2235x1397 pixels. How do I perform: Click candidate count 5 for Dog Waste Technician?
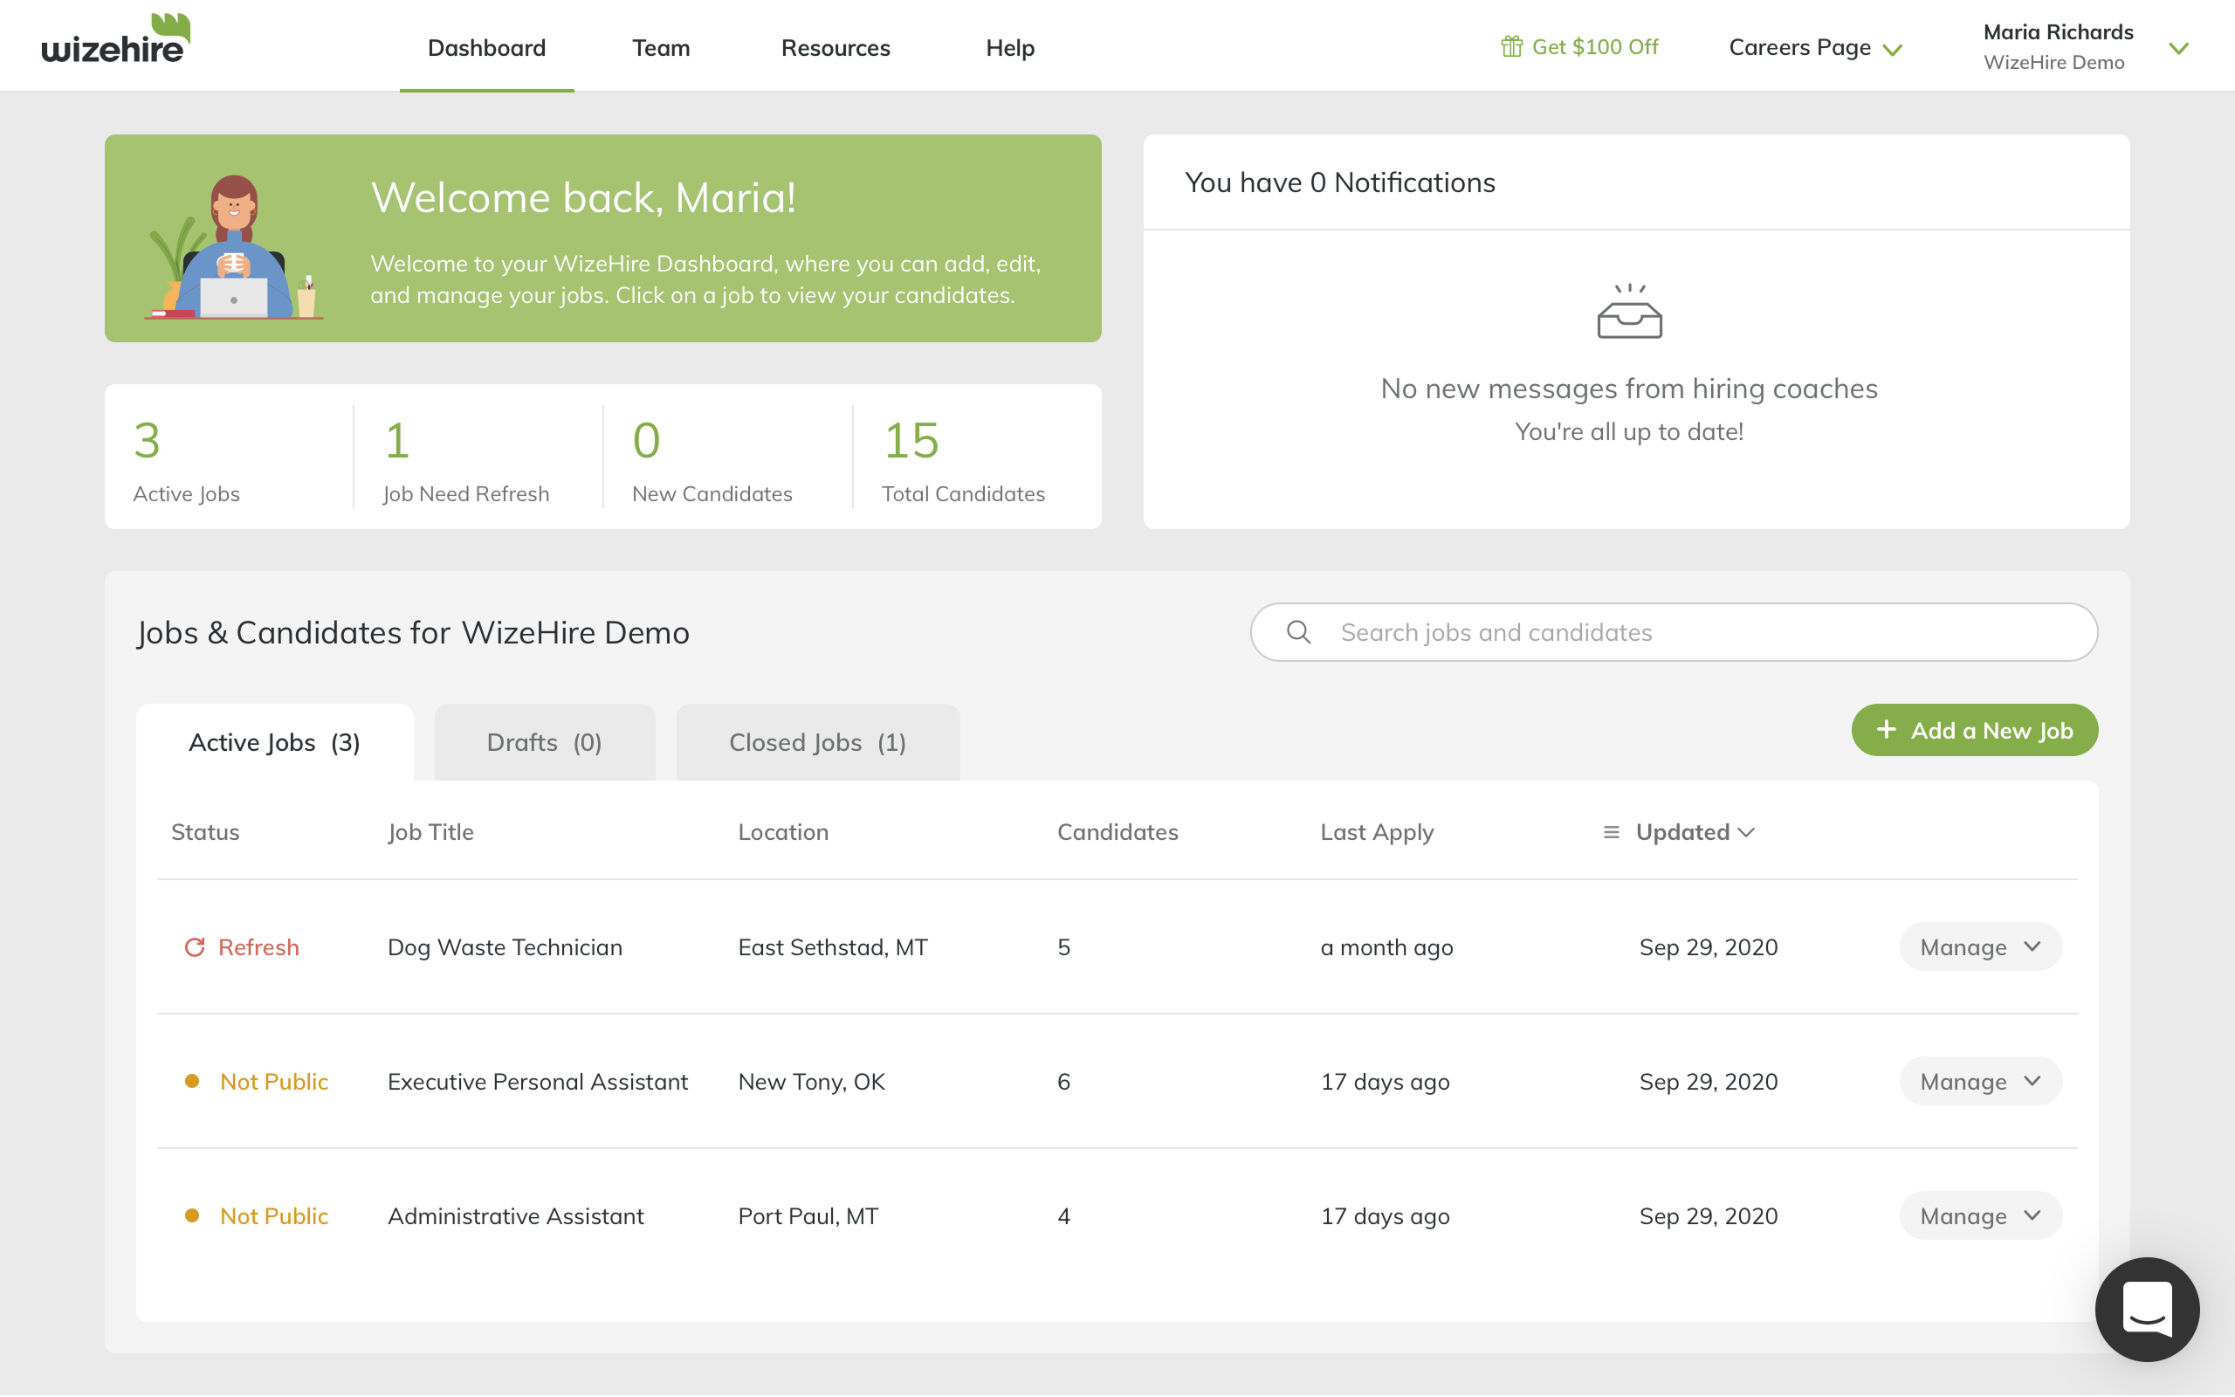click(1064, 947)
